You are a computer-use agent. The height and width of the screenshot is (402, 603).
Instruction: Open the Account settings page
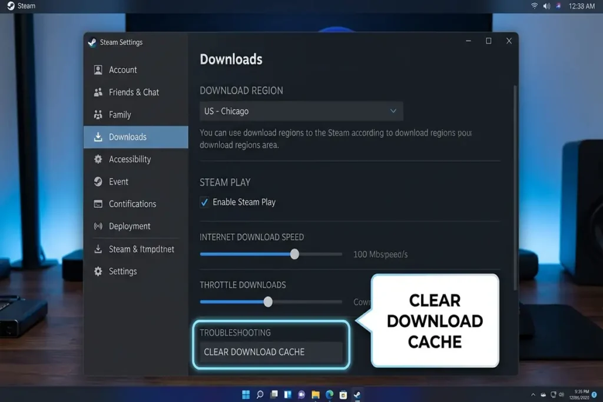point(136,70)
